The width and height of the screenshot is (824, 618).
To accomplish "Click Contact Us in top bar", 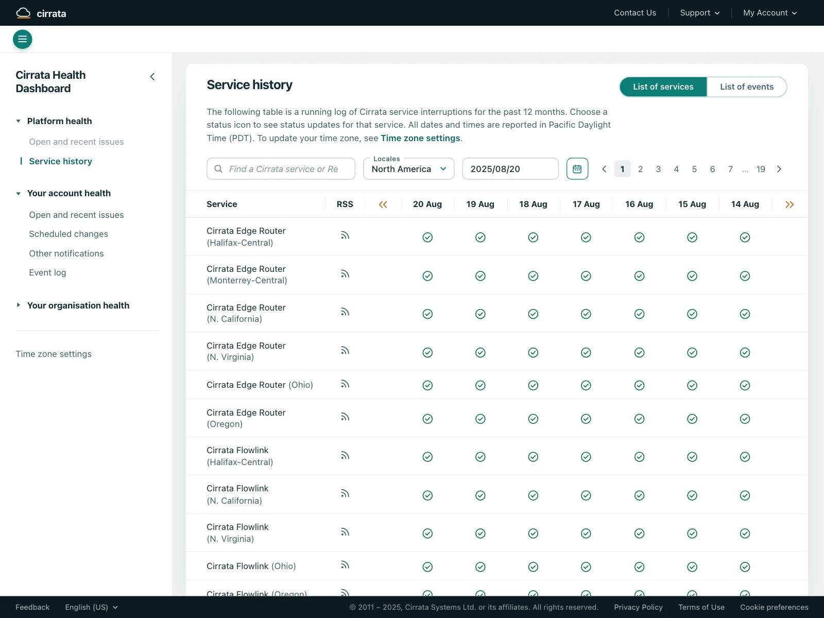I will 635,13.
